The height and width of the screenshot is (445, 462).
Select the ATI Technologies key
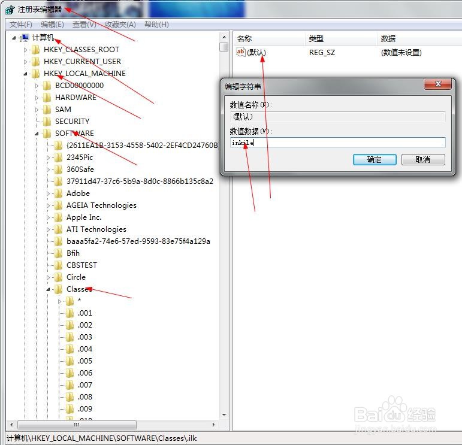(x=96, y=229)
